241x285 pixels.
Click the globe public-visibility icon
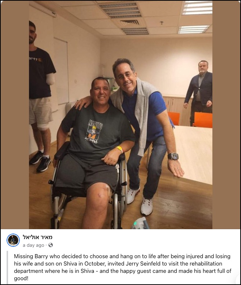pos(51,245)
